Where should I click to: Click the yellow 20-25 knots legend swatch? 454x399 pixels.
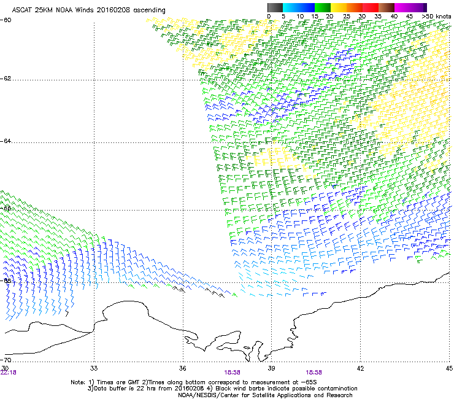[x=339, y=7]
